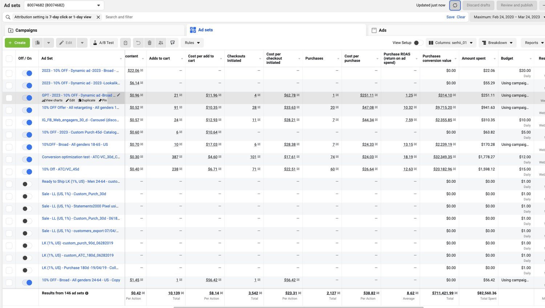Select checkbox for 10% Off - ATC/VC_45d row

pyautogui.click(x=9, y=172)
